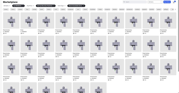Focus the marketplace Search field
179x93 pixels.
pos(135,2)
